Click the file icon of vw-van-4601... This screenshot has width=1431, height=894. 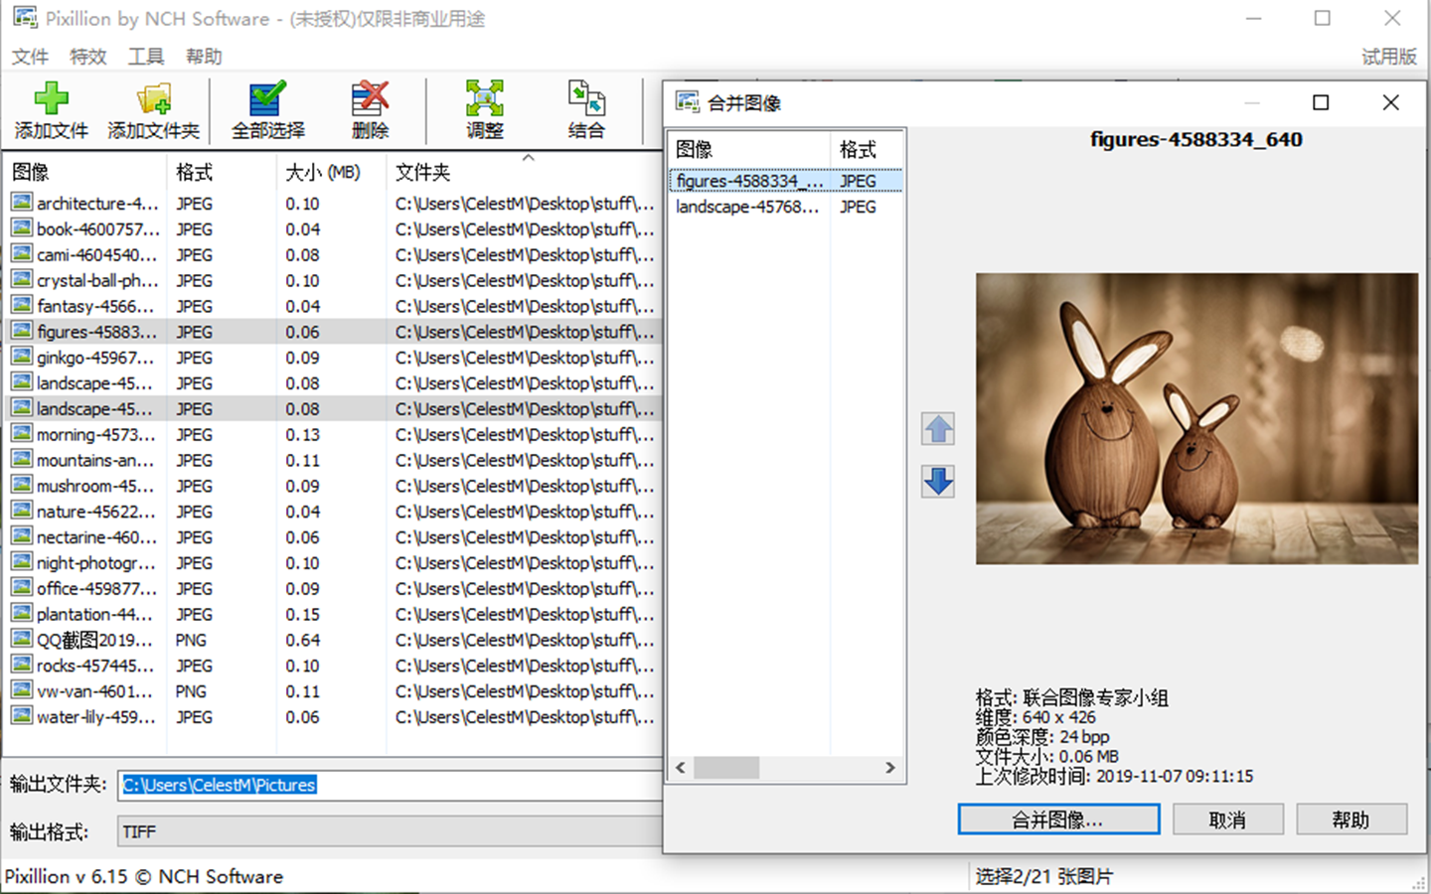pos(22,690)
